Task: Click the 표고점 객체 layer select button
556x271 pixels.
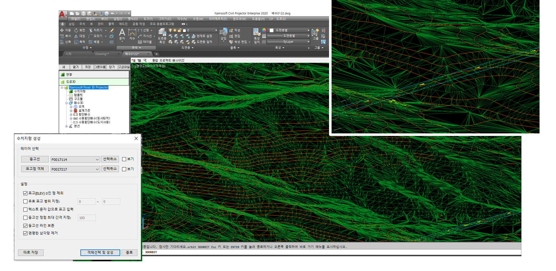Action: (34, 169)
